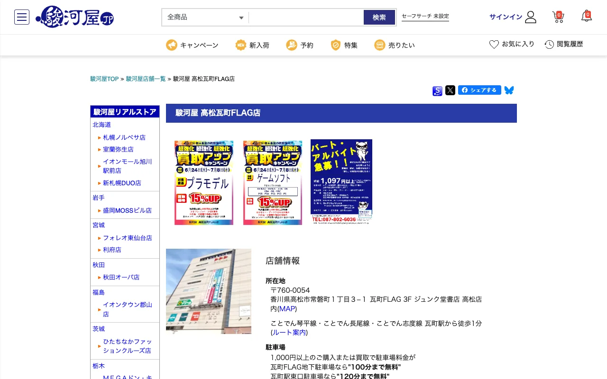Click the Suruga-ya JP logo
The image size is (607, 379).
75,17
